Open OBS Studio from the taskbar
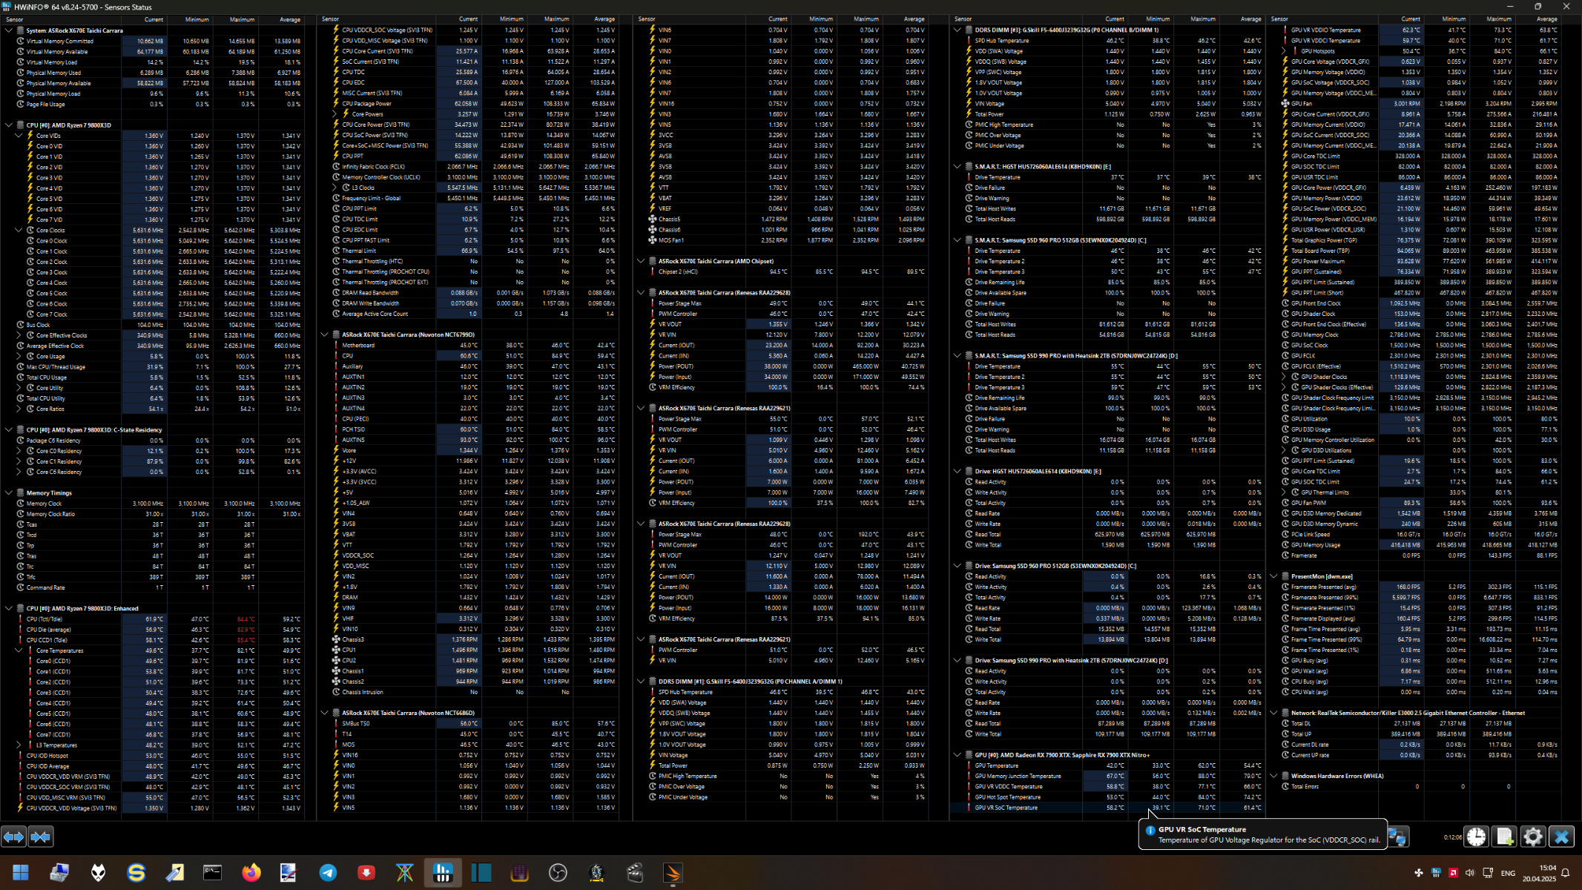Viewport: 1582px width, 890px height. 558,873
